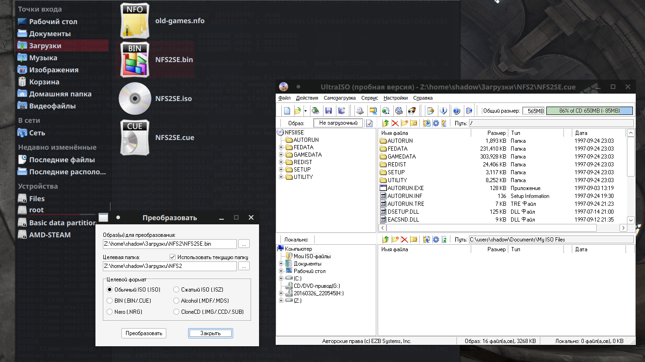The width and height of the screenshot is (645, 362).
Task: Click the gear properties icon in image toolbar
Action: click(x=436, y=123)
